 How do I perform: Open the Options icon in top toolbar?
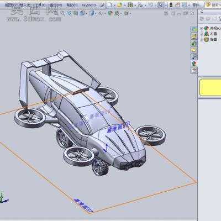[x=184, y=5]
